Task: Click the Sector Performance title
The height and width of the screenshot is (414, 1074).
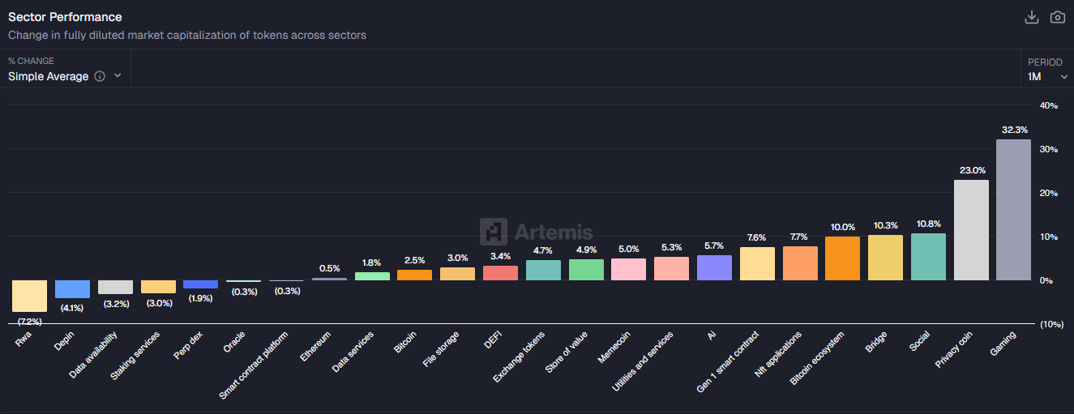Action: point(65,17)
